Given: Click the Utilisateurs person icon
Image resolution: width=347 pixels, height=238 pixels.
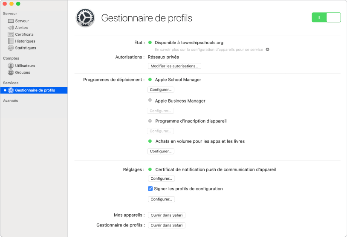Looking at the screenshot, I should 11,66.
